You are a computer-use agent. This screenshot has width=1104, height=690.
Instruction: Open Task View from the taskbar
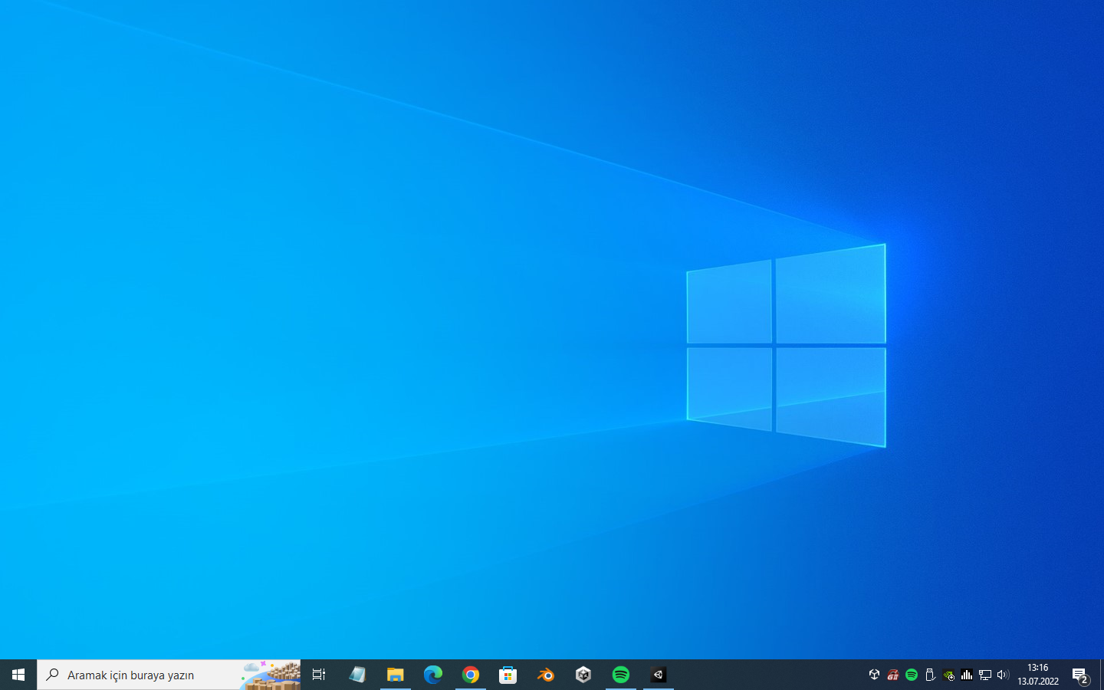coord(319,675)
